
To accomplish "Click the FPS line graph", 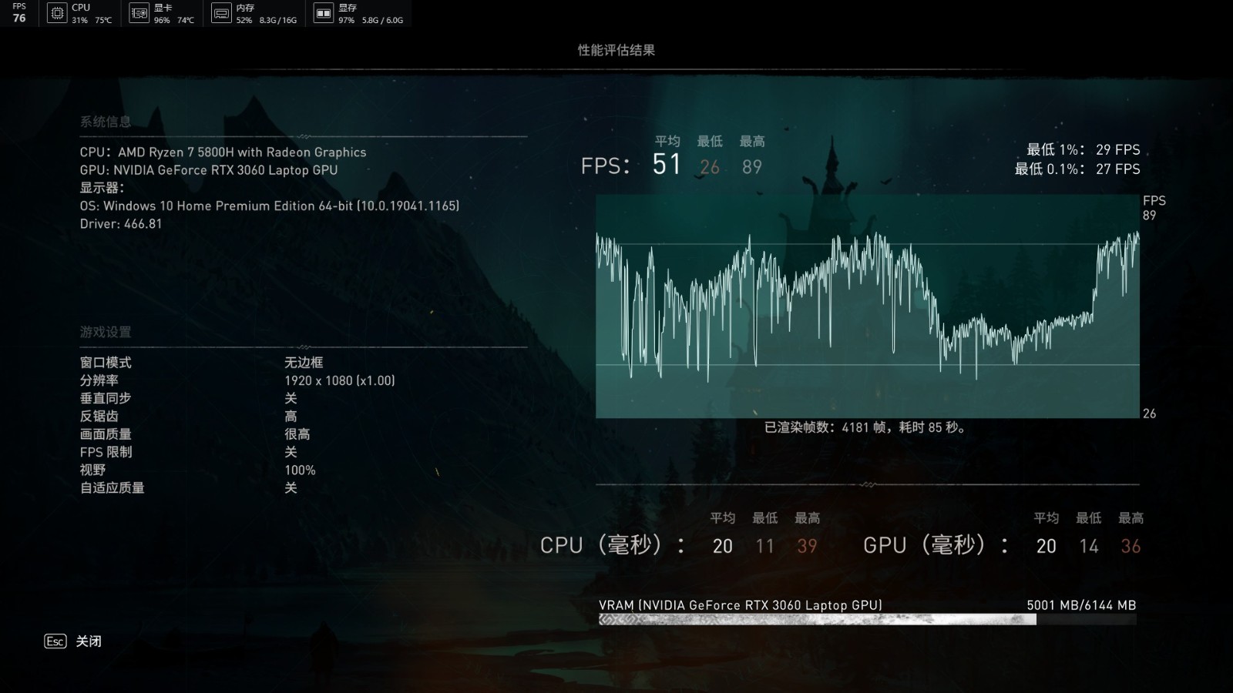I will (868, 306).
